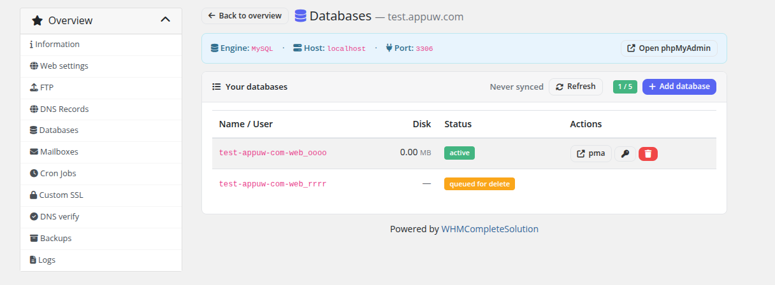The width and height of the screenshot is (775, 285).
Task: Click the test.appuw.com domain subtitle
Action: tap(425, 17)
